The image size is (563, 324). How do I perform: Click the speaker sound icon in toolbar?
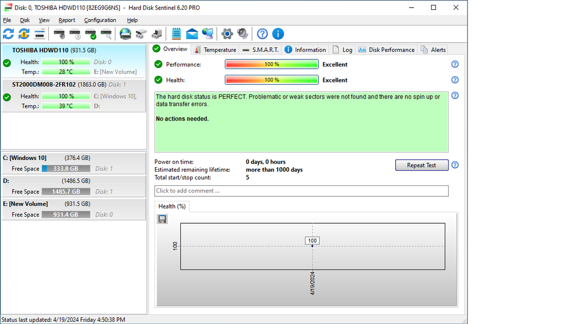tap(242, 34)
